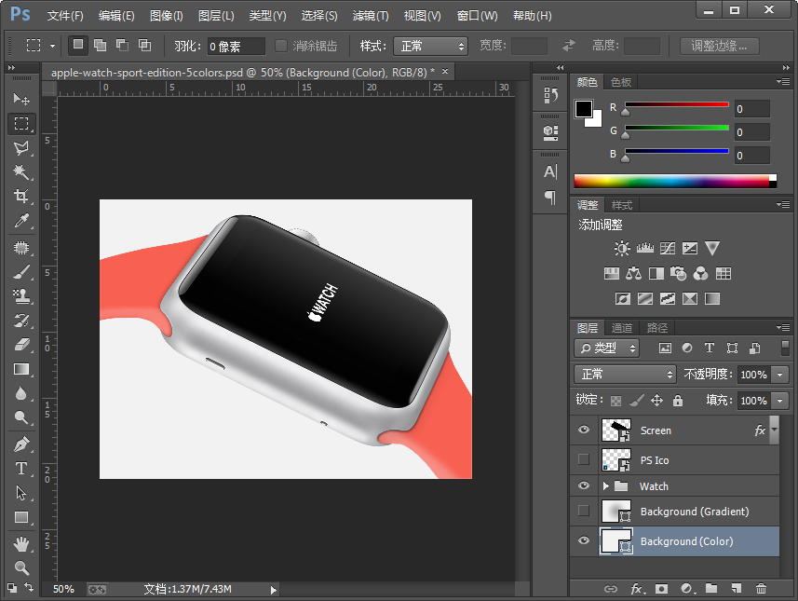Pick the Dodge tool
This screenshot has height=601, width=798.
click(21, 417)
